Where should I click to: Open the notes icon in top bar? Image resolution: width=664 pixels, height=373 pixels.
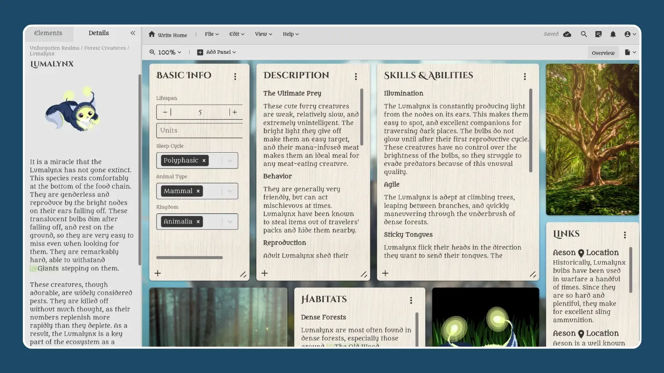tap(598, 34)
